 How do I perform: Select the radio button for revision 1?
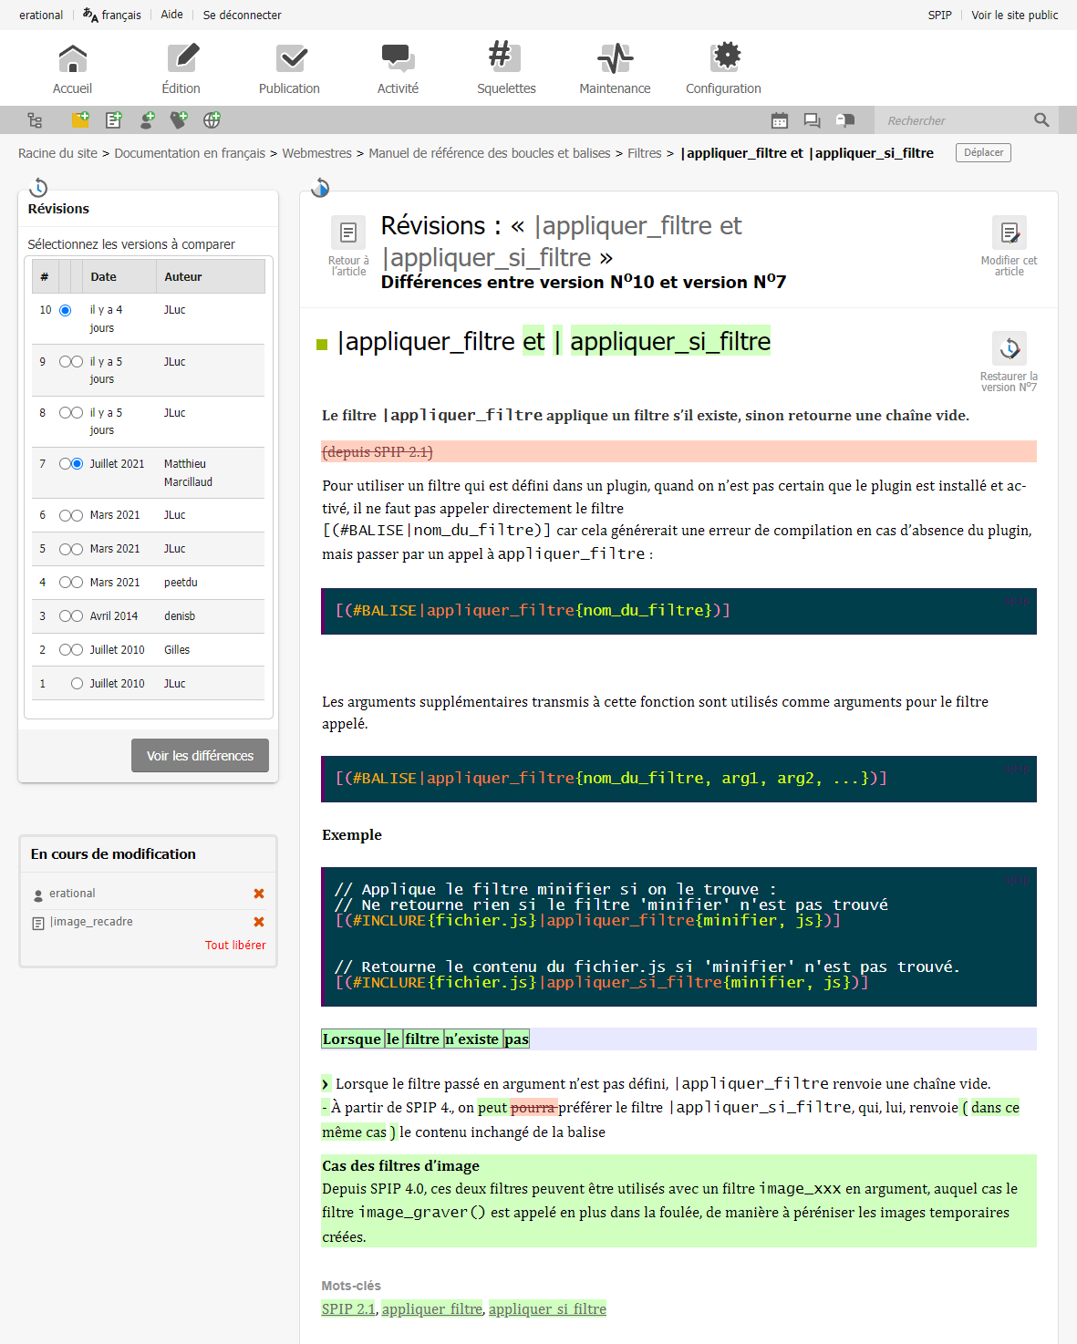pos(77,684)
